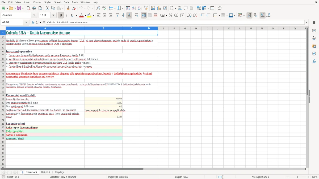Insert a comment
319x179 pixels.
tap(186, 8)
